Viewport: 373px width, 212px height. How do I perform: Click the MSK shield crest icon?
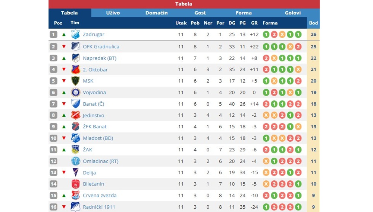coord(75,81)
